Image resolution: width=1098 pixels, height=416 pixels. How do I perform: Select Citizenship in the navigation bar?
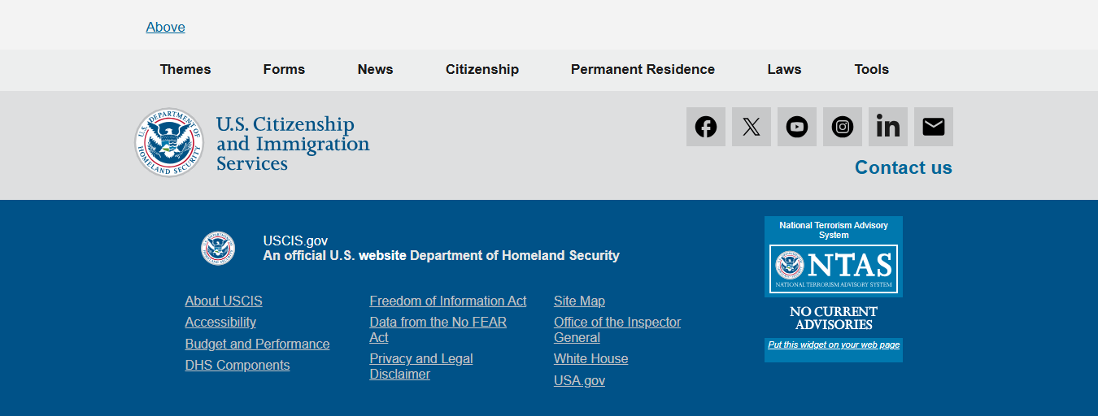[x=482, y=70]
